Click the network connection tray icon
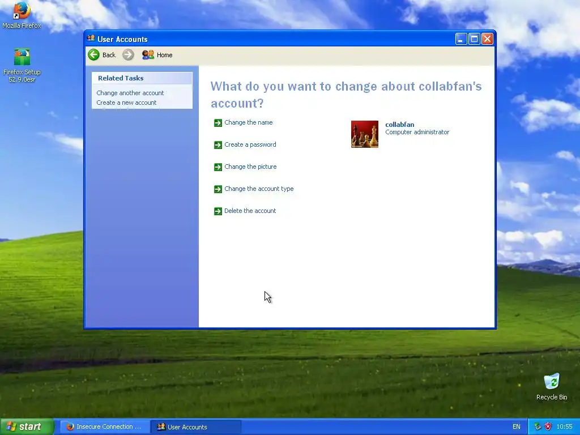The width and height of the screenshot is (580, 435). click(x=538, y=427)
